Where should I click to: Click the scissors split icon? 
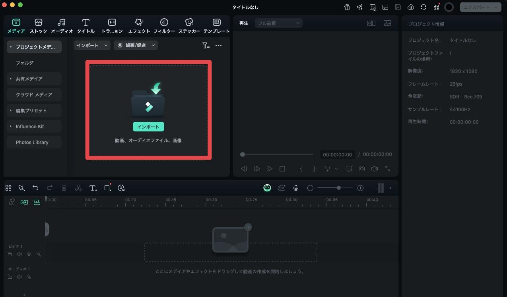point(78,188)
